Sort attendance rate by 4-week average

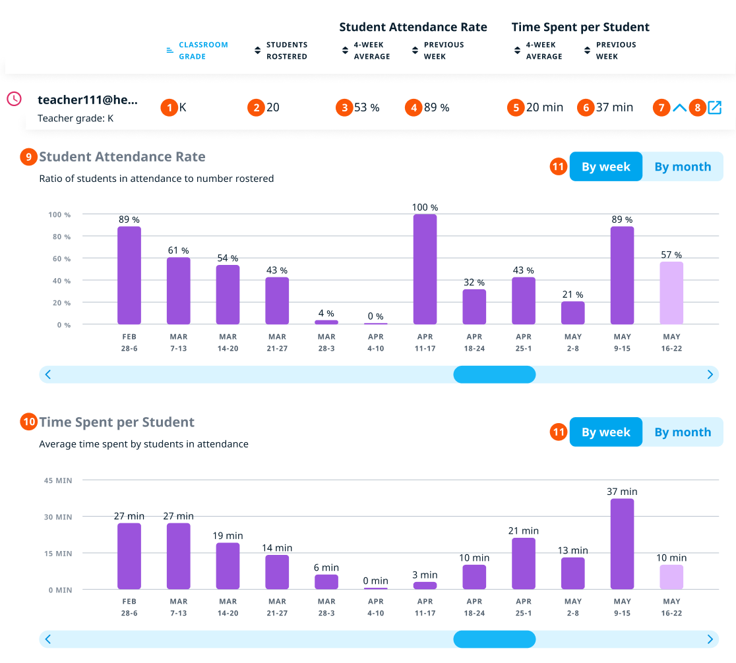pyautogui.click(x=366, y=51)
